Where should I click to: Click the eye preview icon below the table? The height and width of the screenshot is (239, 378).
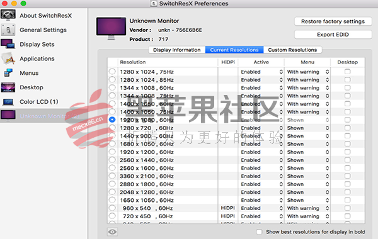click(112, 232)
